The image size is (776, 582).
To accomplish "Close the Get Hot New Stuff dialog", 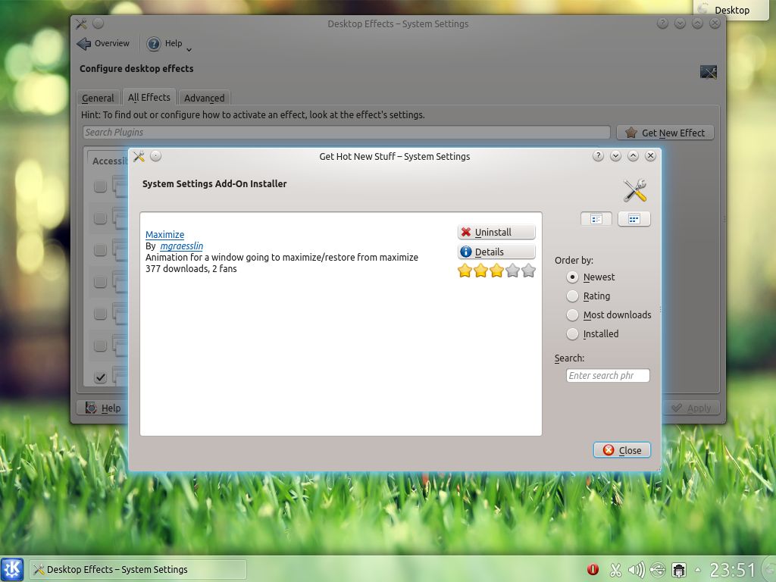I will (x=621, y=450).
